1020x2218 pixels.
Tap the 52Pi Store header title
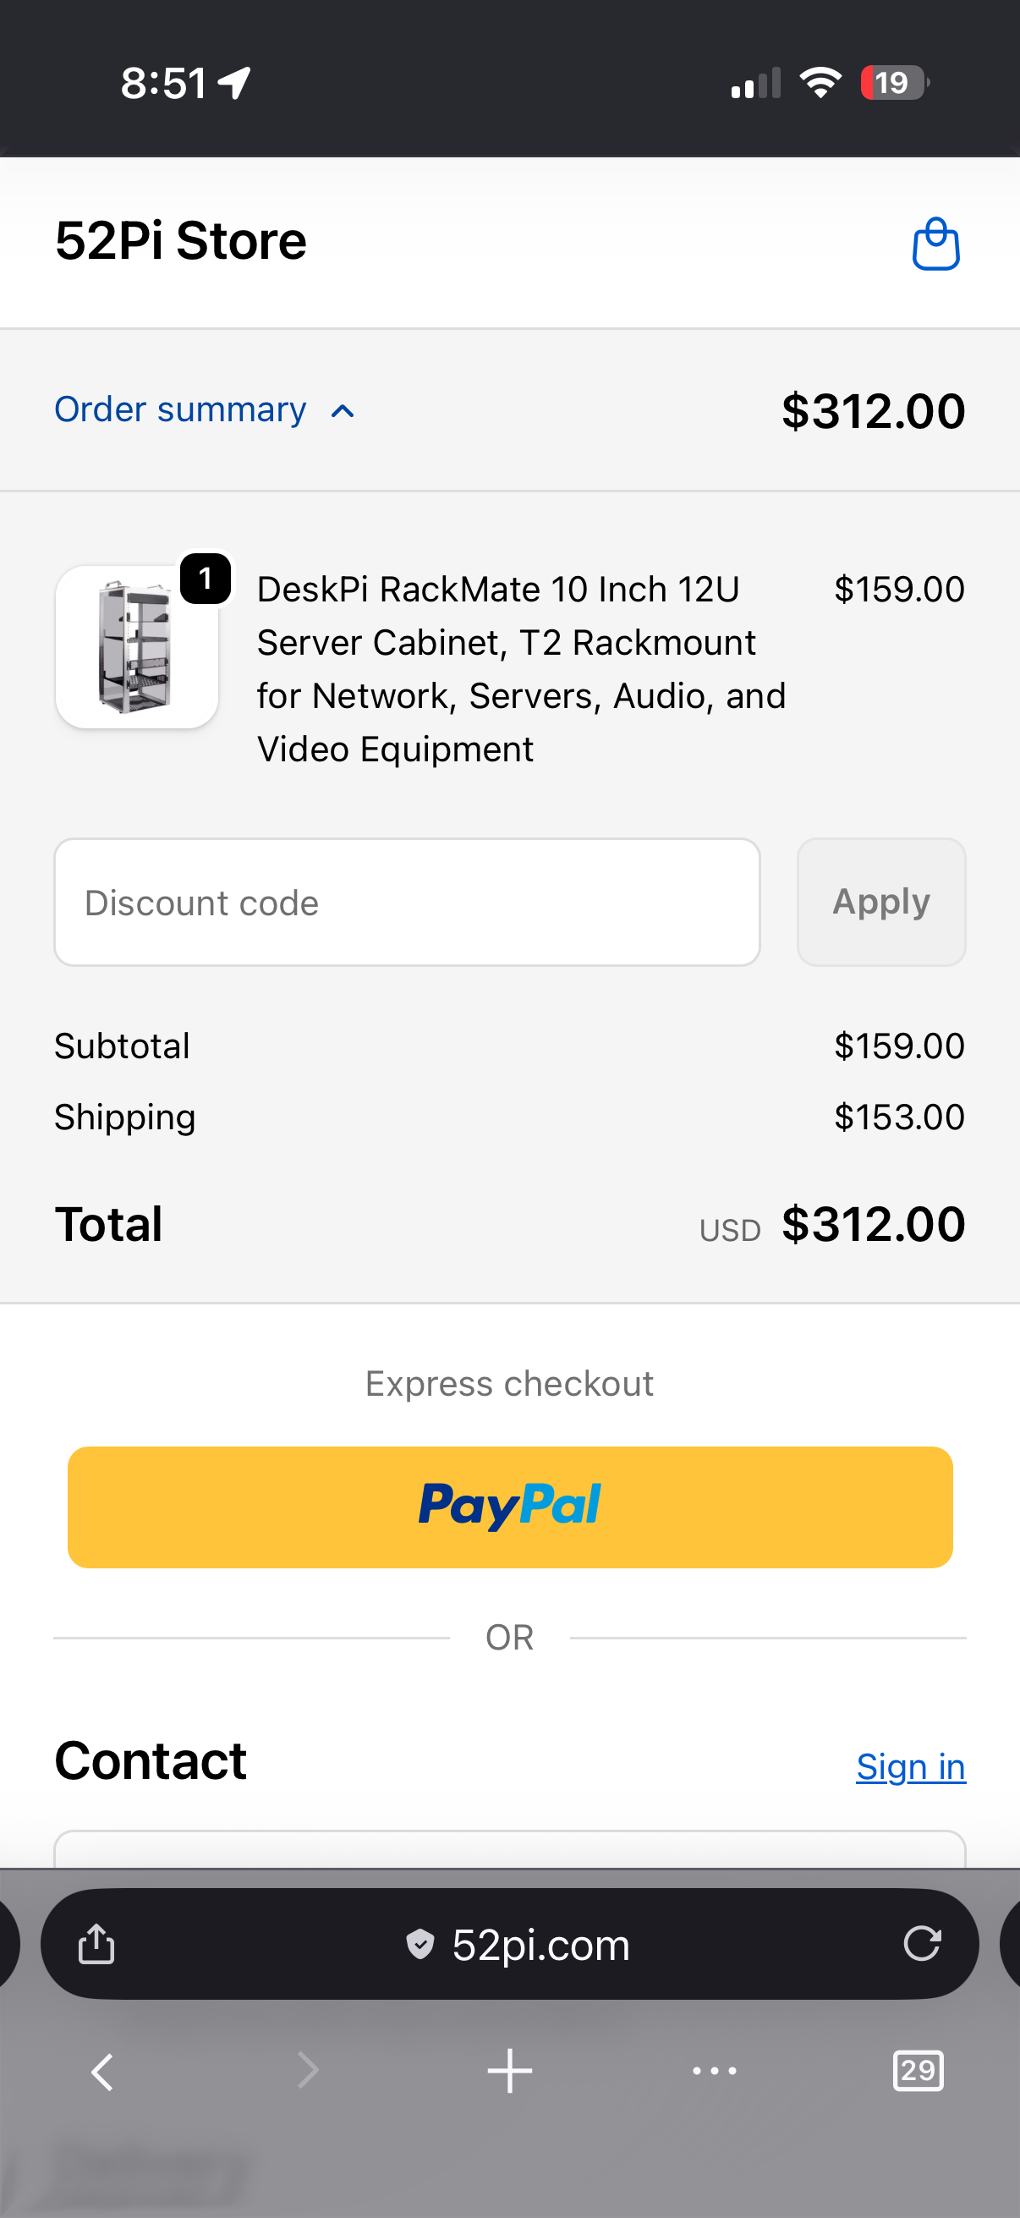pos(181,240)
